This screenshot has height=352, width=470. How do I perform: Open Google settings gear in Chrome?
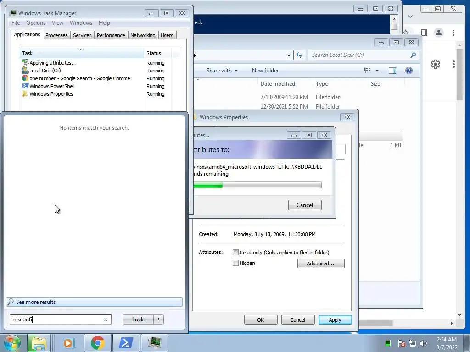point(436,64)
